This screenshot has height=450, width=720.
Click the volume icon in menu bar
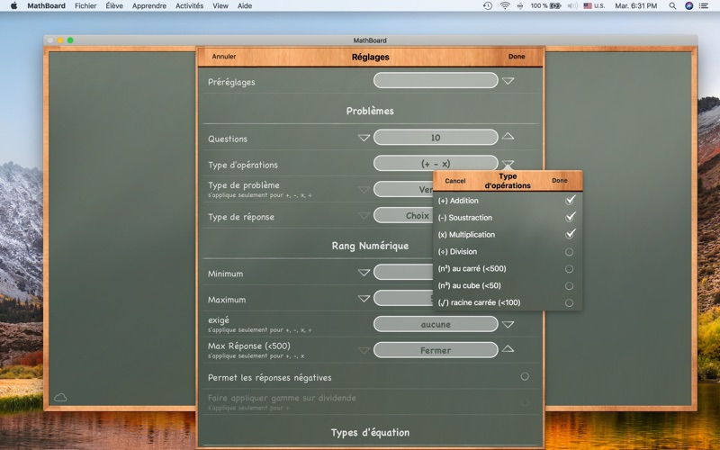click(x=572, y=6)
